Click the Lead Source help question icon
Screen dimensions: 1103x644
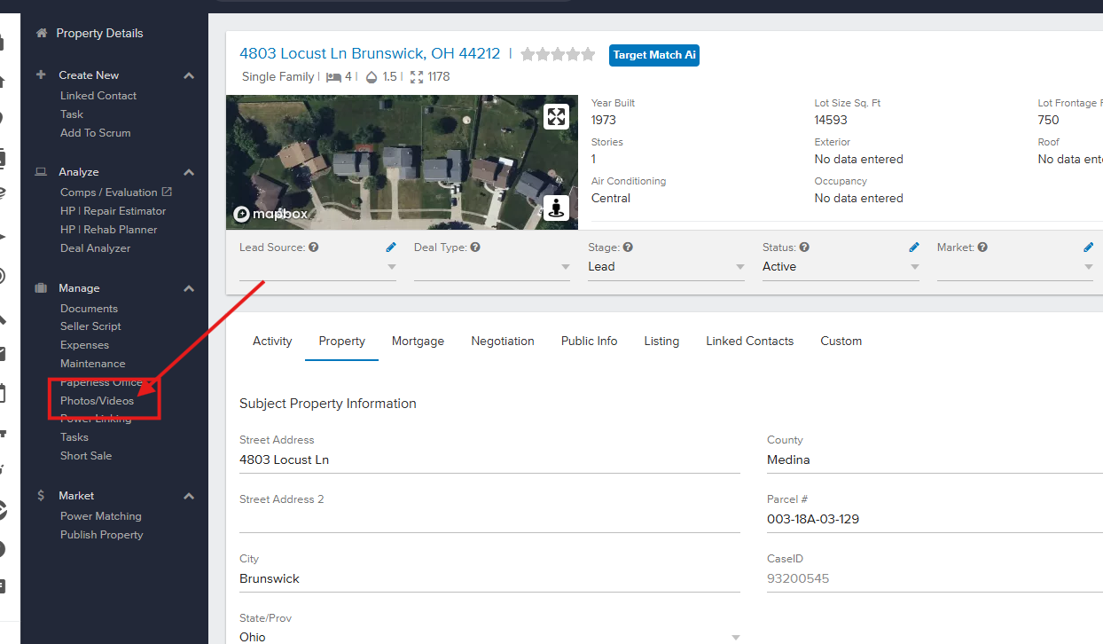click(x=314, y=247)
